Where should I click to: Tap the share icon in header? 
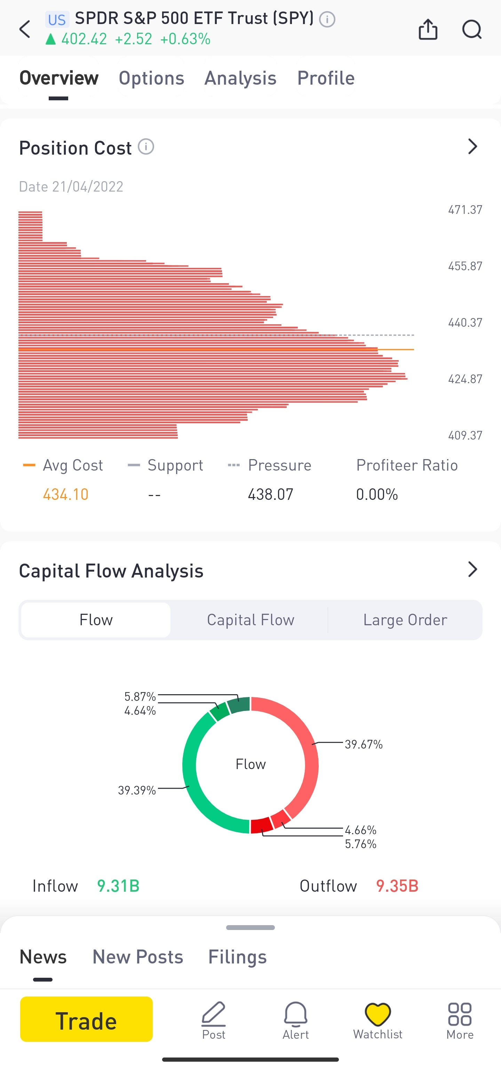pos(428,30)
